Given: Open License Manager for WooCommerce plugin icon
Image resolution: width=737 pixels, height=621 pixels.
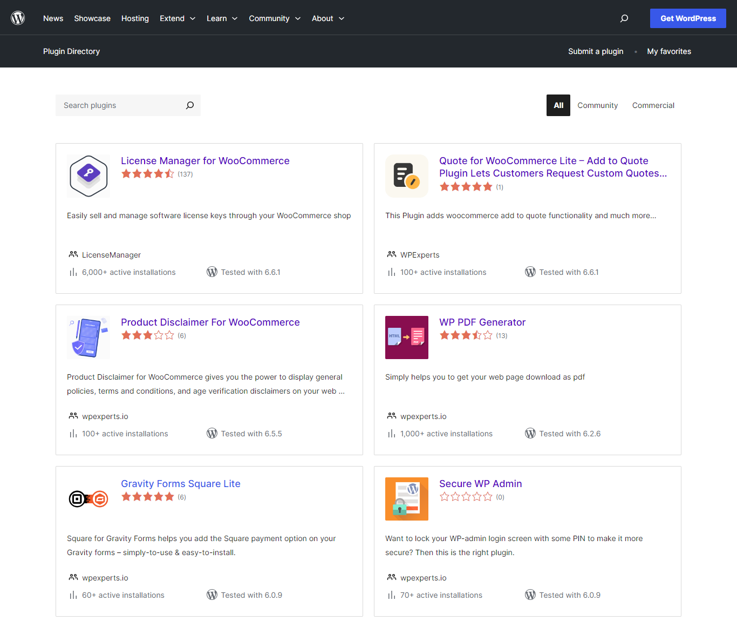Looking at the screenshot, I should tap(88, 176).
